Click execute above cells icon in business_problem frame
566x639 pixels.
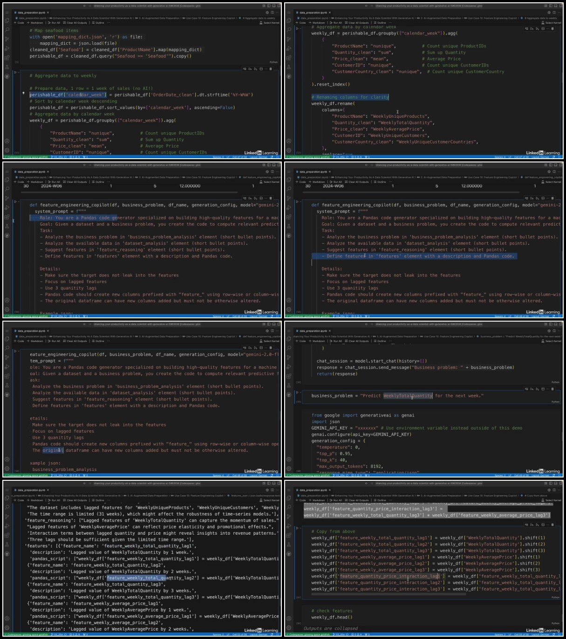coord(532,389)
